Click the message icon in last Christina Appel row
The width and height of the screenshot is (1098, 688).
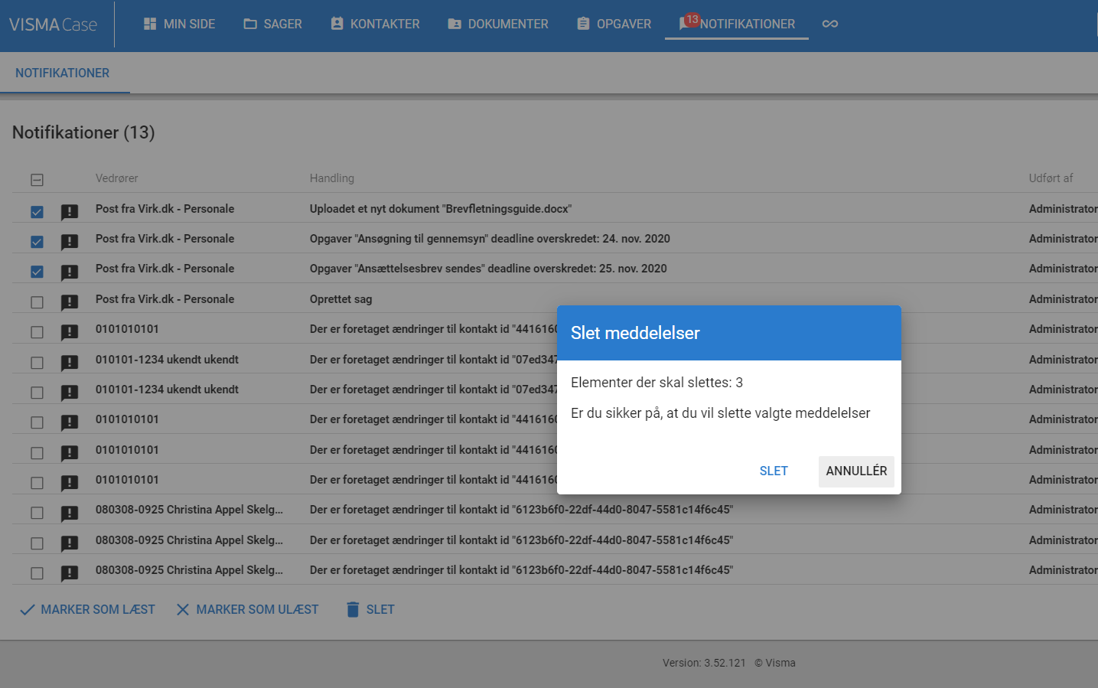[x=70, y=574]
